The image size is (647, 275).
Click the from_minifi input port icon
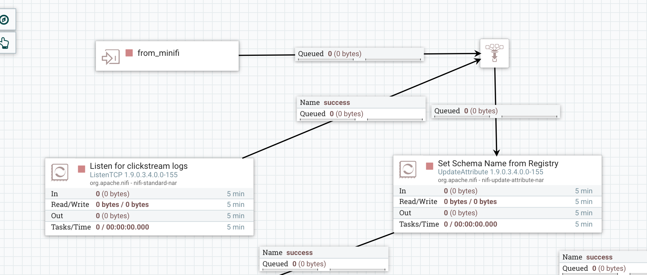[x=111, y=57]
